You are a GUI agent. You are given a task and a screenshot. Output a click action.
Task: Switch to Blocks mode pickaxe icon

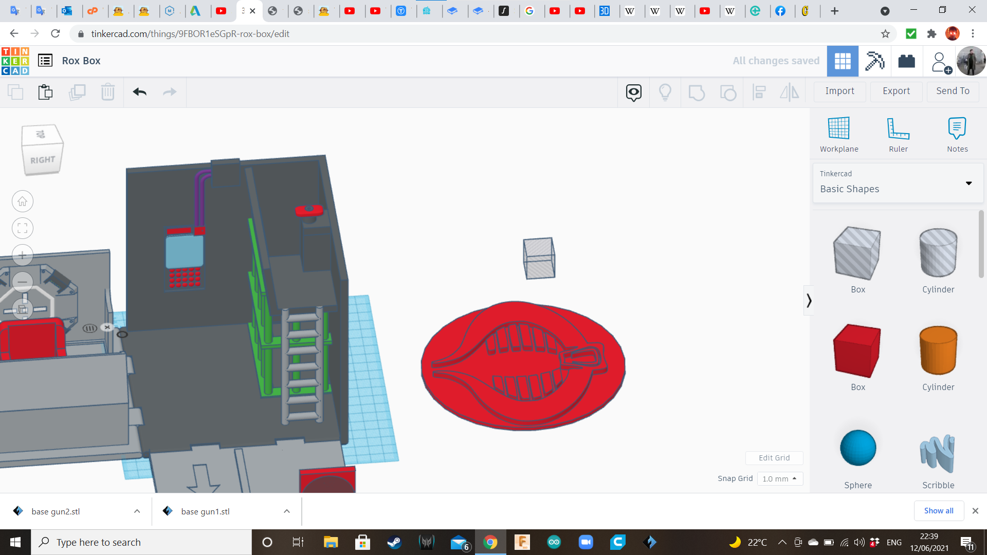click(x=874, y=61)
